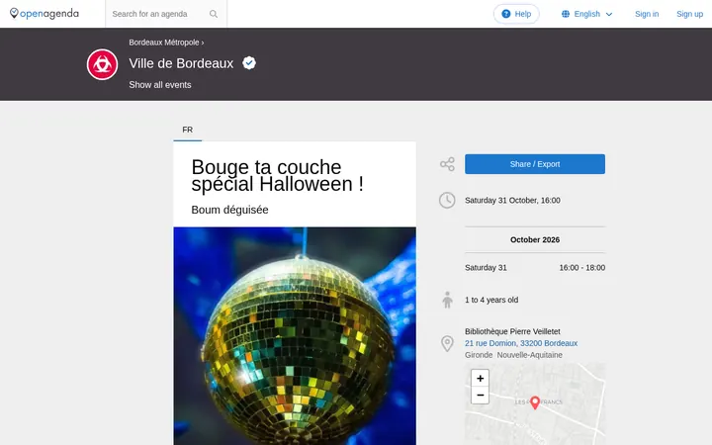Screen dimensions: 712x445
Task: Click the clock icon beside the date
Action: (x=447, y=200)
